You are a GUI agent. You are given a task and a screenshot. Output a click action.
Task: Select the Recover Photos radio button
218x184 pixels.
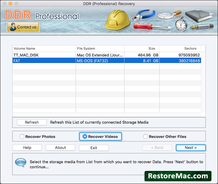click(x=22, y=136)
